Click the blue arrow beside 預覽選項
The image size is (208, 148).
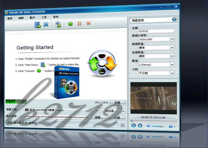coord(174,19)
